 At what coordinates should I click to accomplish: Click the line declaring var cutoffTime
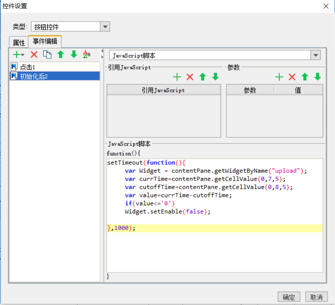209,187
